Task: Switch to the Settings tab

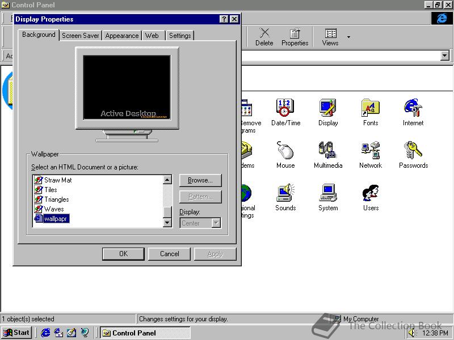Action: 180,36
